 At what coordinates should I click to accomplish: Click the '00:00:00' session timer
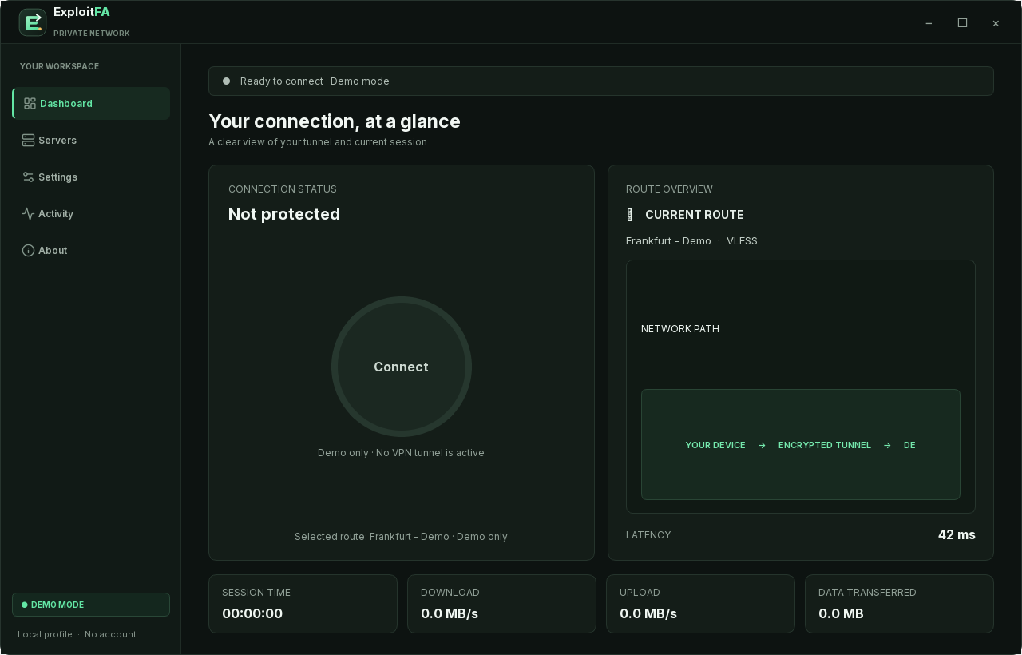[x=252, y=613]
